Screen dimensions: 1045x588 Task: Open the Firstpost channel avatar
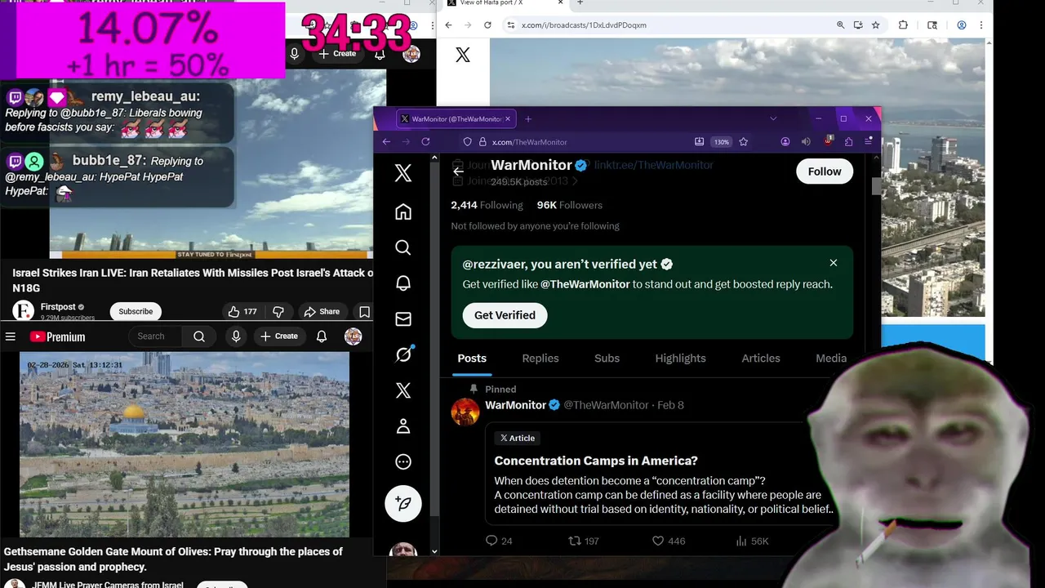(23, 310)
